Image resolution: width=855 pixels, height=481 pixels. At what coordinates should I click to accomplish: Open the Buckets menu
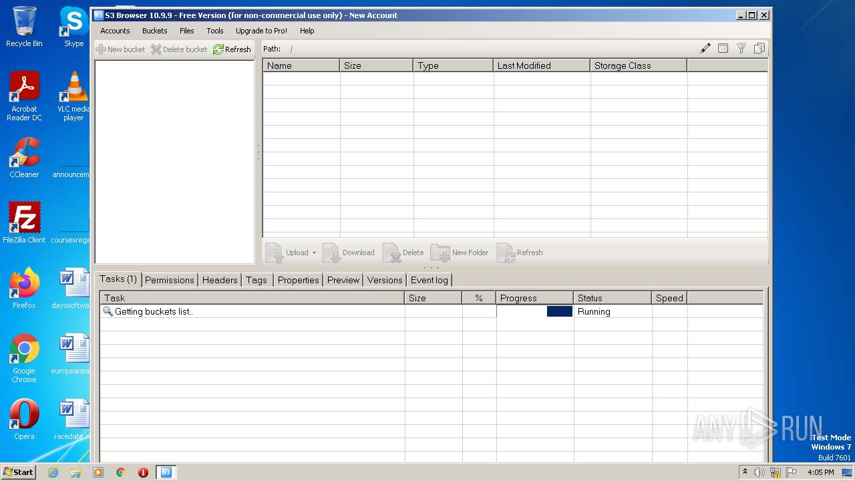point(154,31)
